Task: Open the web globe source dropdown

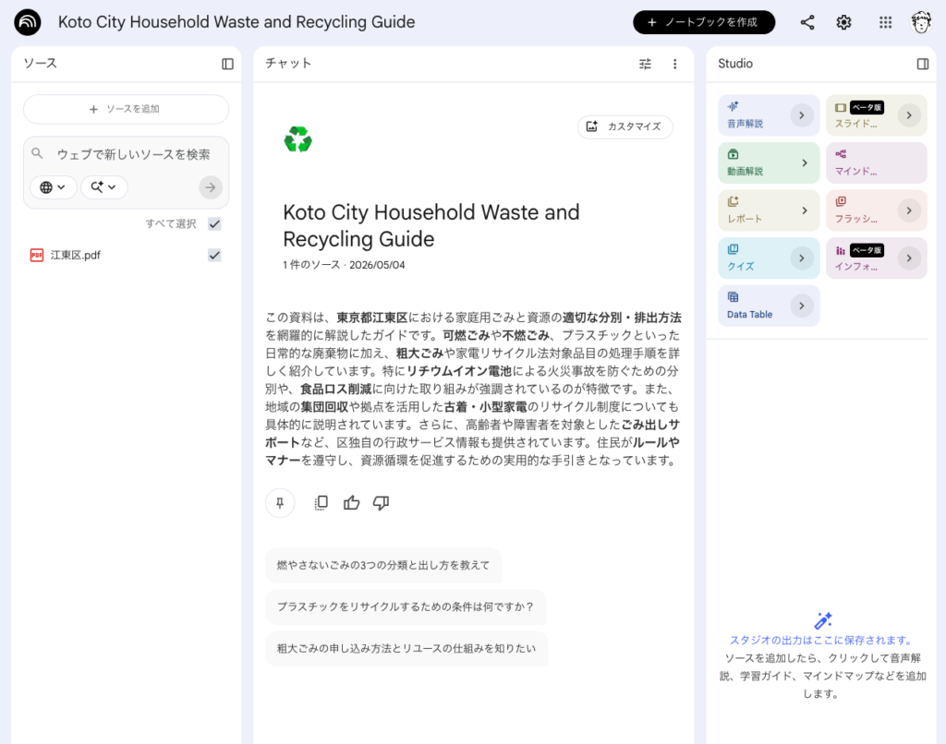Action: (x=53, y=187)
